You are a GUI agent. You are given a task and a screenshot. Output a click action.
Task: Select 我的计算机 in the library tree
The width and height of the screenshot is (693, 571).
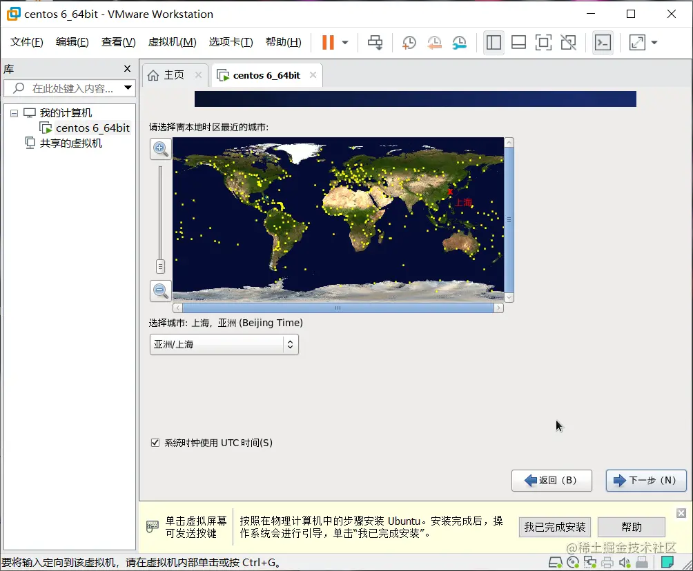pyautogui.click(x=66, y=113)
